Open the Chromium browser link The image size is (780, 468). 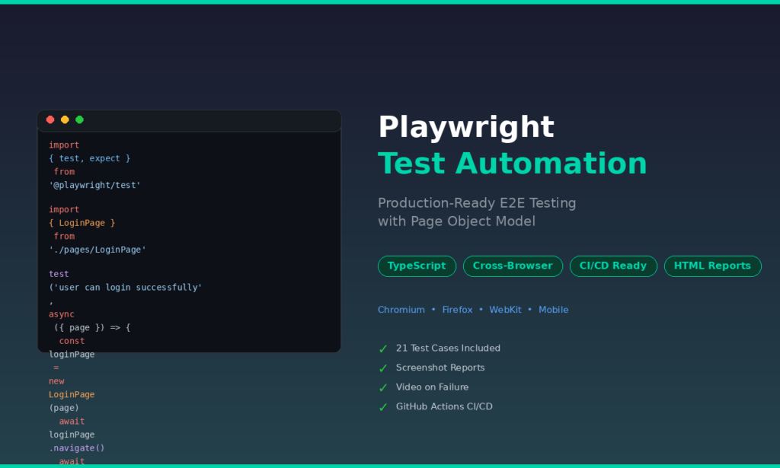pyautogui.click(x=401, y=310)
